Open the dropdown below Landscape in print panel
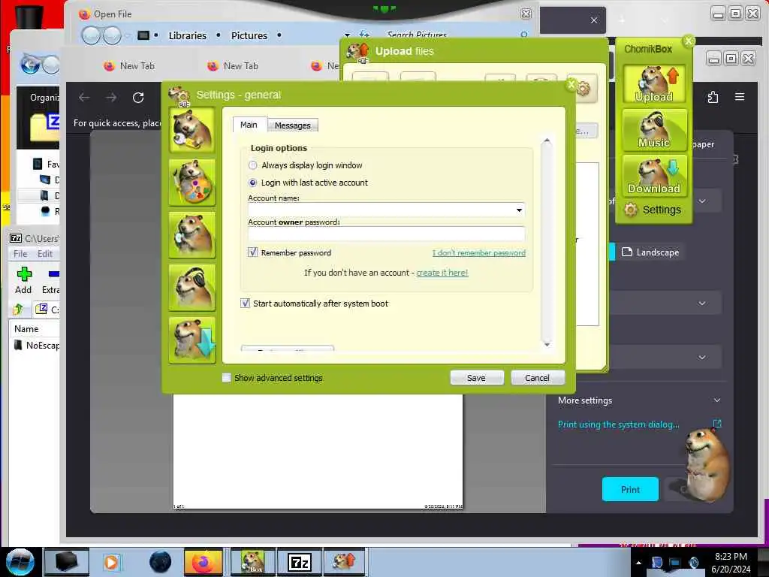This screenshot has height=577, width=769. (x=702, y=304)
